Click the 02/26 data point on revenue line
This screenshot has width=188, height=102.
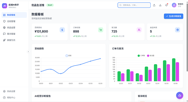[x=101, y=58]
